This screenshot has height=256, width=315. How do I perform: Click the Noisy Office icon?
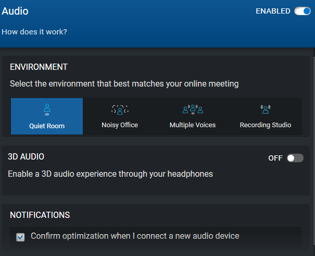[120, 109]
